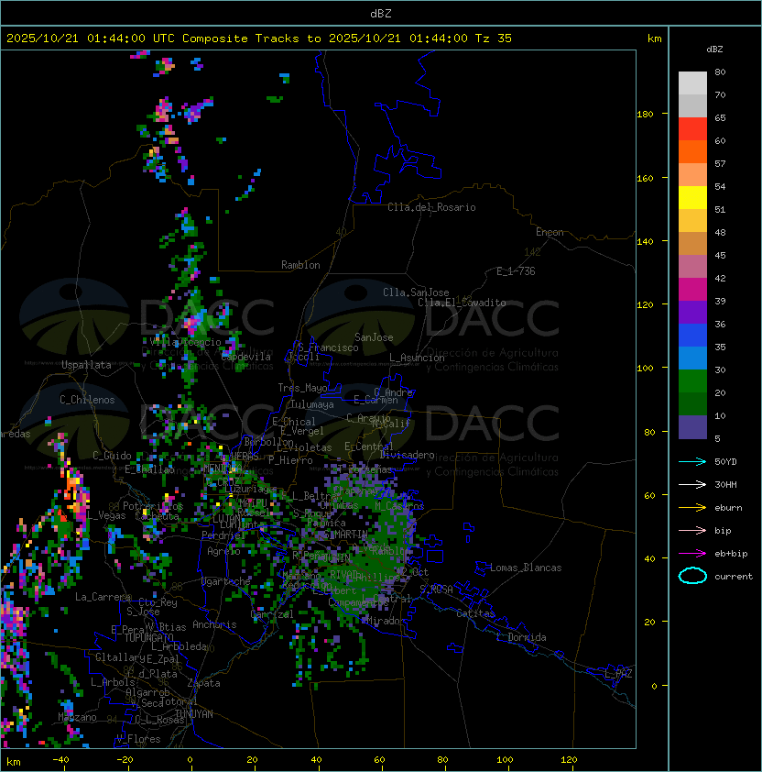Select the 140 km axis tick label
Screen dimensions: 762x772
[645, 242]
